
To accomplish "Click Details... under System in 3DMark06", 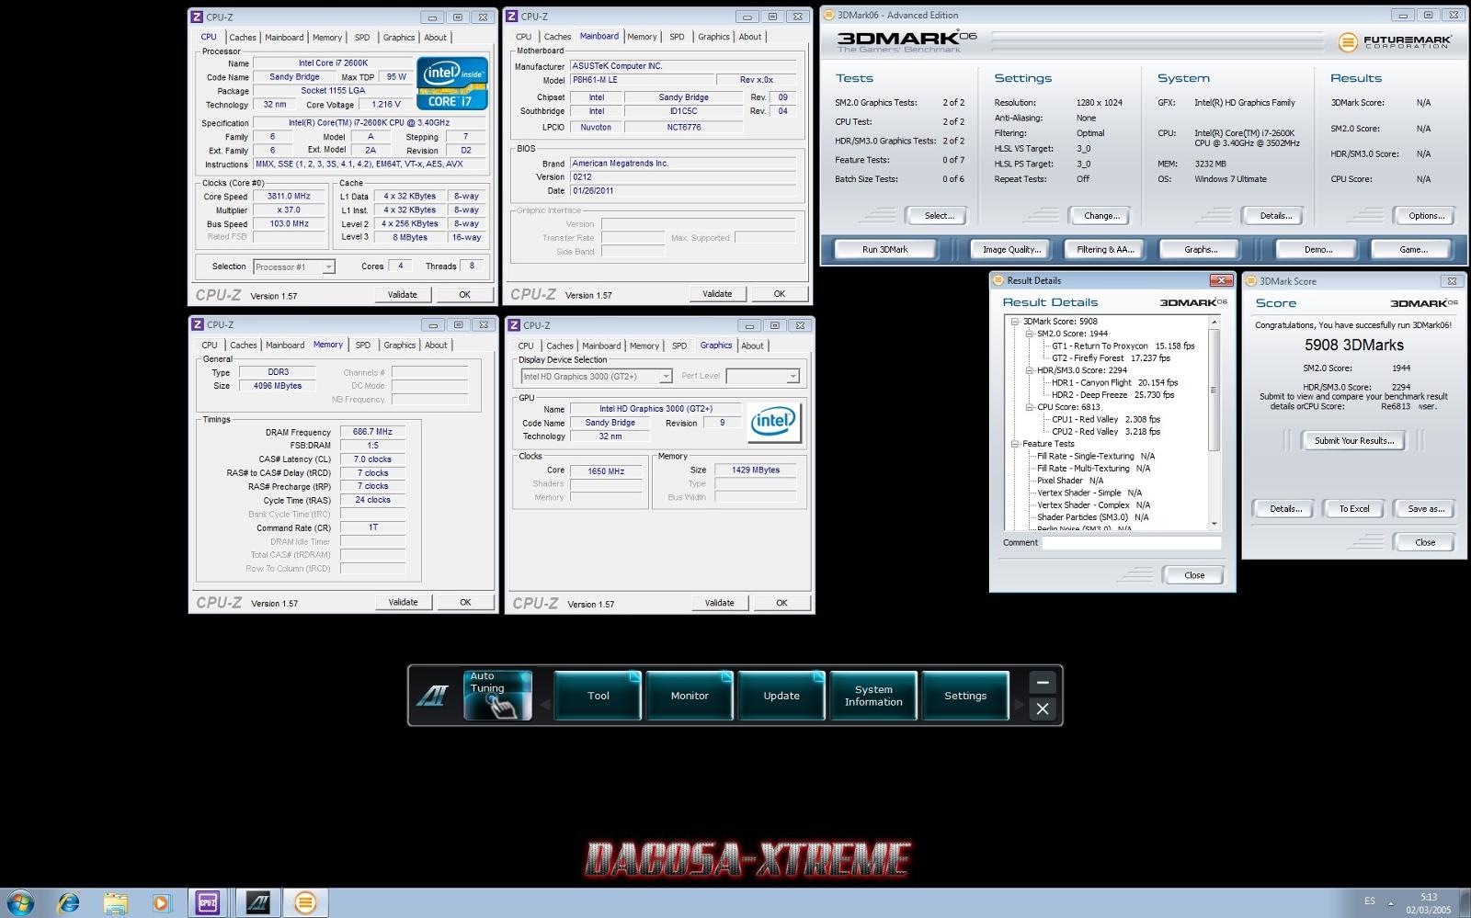I will click(1275, 216).
